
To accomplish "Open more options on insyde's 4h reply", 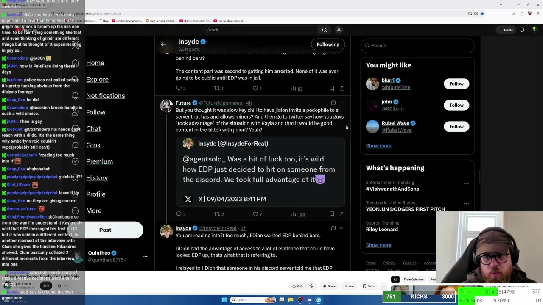I will pyautogui.click(x=342, y=228).
